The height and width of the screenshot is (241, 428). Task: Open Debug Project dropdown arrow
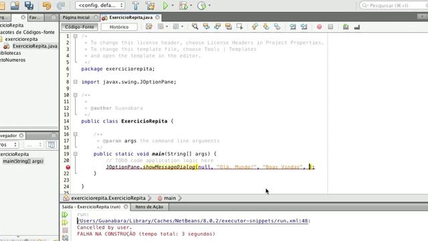(x=191, y=5)
